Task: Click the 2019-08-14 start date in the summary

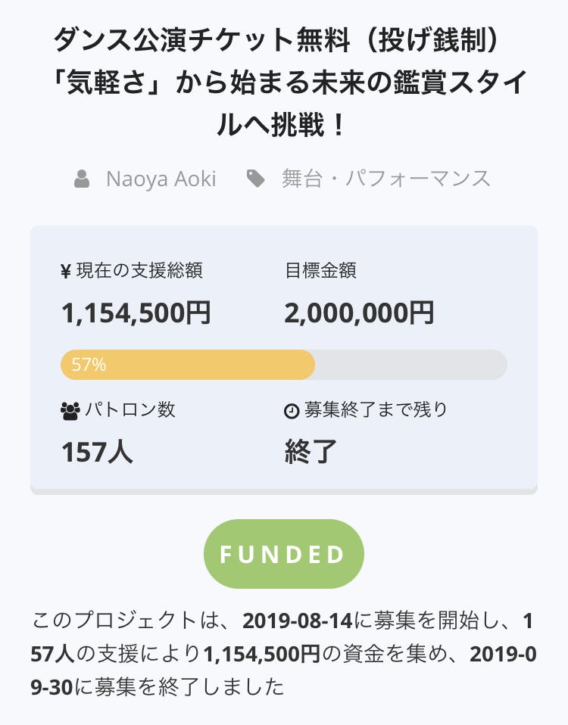Action: coord(298,621)
